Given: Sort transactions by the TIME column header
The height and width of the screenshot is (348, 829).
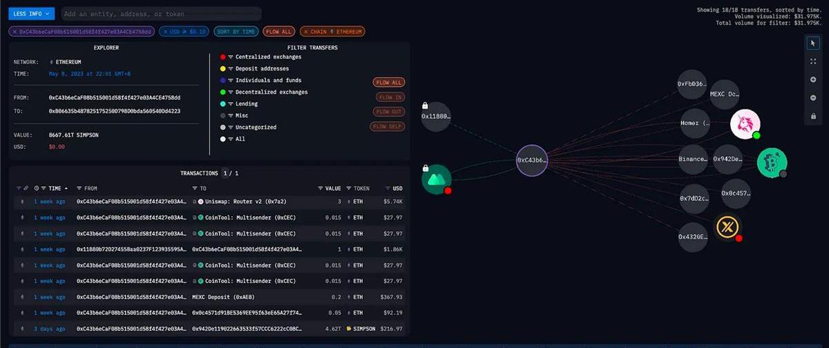Looking at the screenshot, I should (55, 188).
